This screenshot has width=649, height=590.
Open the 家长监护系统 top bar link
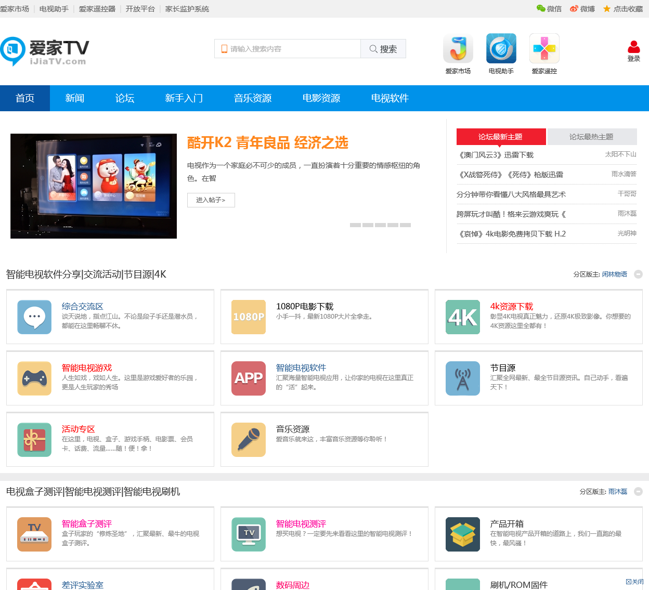[x=187, y=9]
